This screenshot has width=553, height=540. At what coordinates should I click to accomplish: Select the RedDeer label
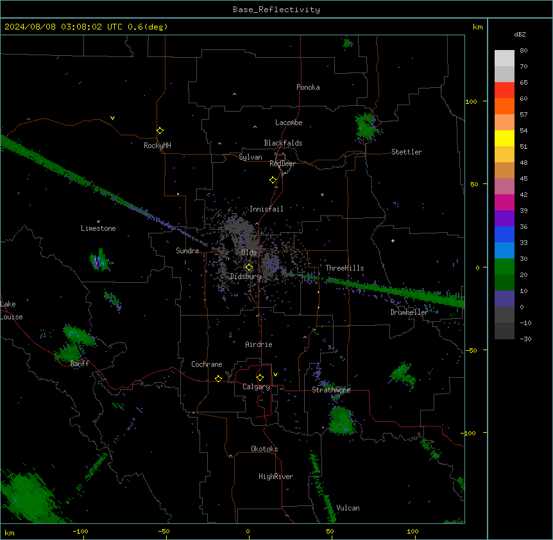click(282, 164)
